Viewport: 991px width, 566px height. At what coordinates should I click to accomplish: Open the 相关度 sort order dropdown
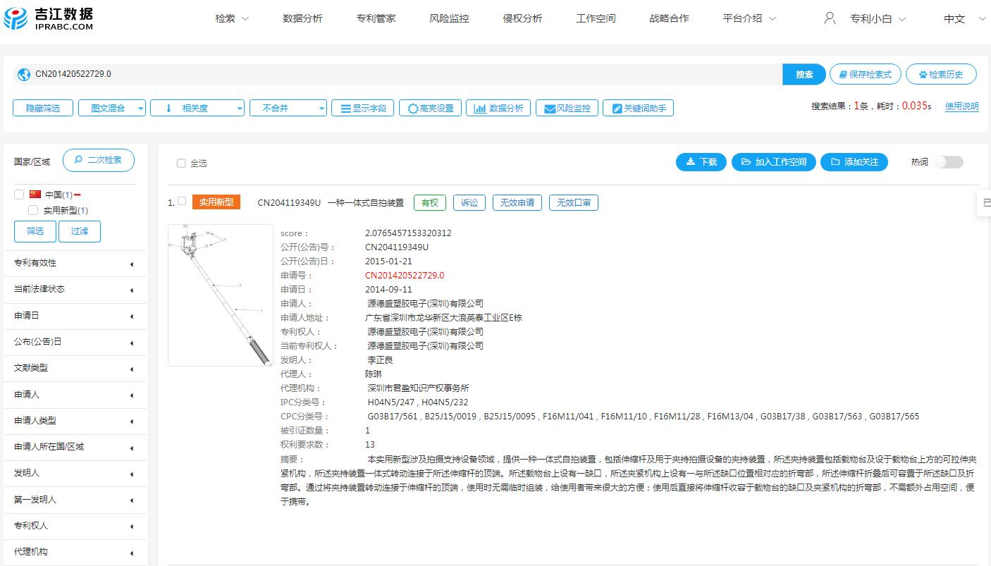click(x=197, y=107)
